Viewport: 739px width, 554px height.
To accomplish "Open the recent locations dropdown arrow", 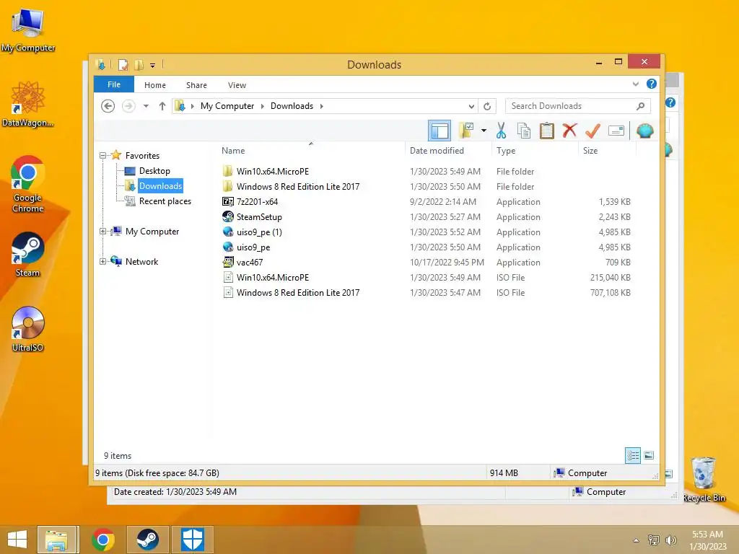I will click(x=146, y=106).
